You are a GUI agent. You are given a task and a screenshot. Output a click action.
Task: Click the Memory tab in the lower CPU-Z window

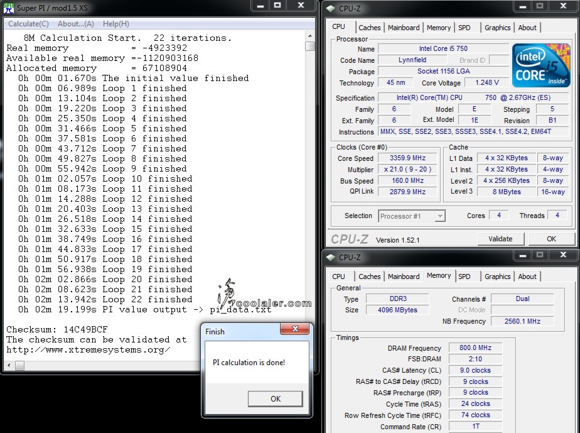pyautogui.click(x=439, y=276)
